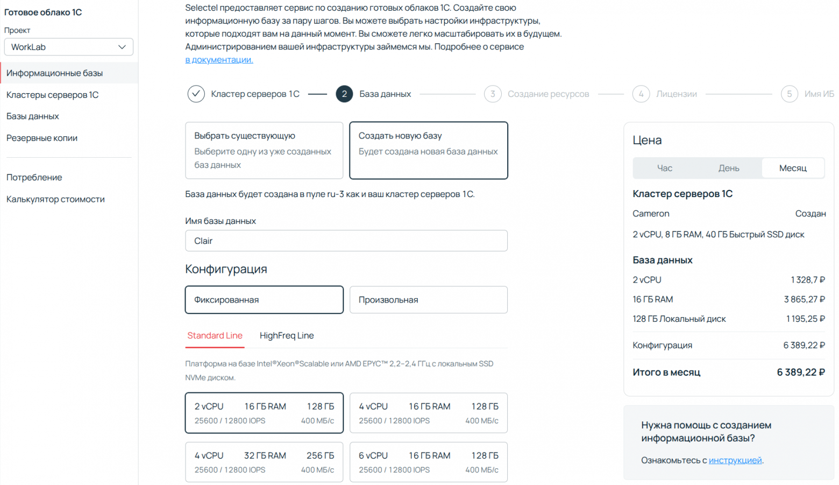Viewport: 839px width, 485px height.
Task: Click the Имя базы данных input field
Action: [346, 241]
